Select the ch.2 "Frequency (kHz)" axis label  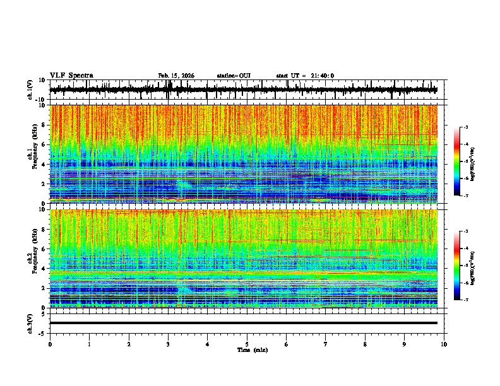35,251
